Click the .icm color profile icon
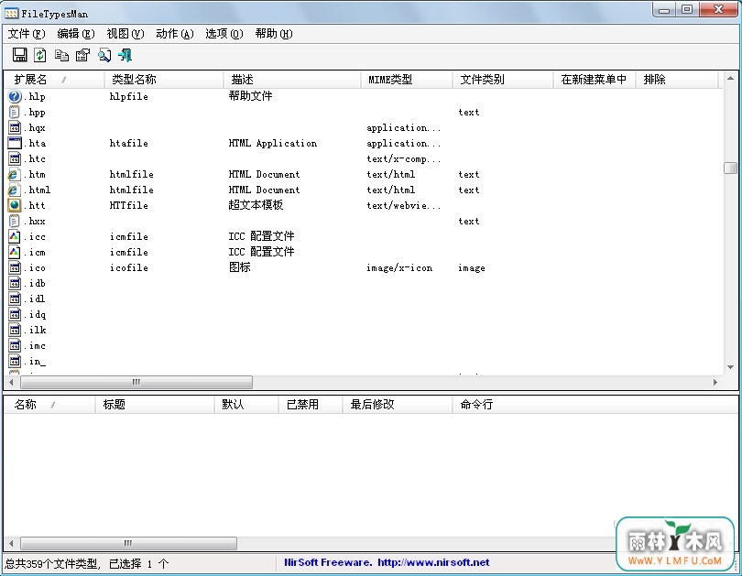This screenshot has height=576, width=742. (x=15, y=252)
